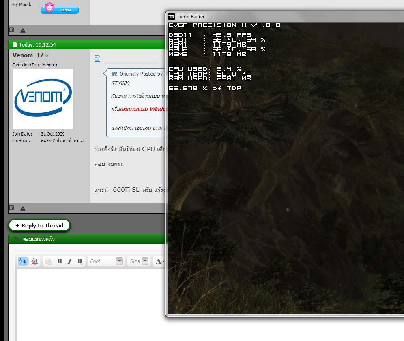
Task: Click the IP icon above the Today post
Action: point(11,30)
